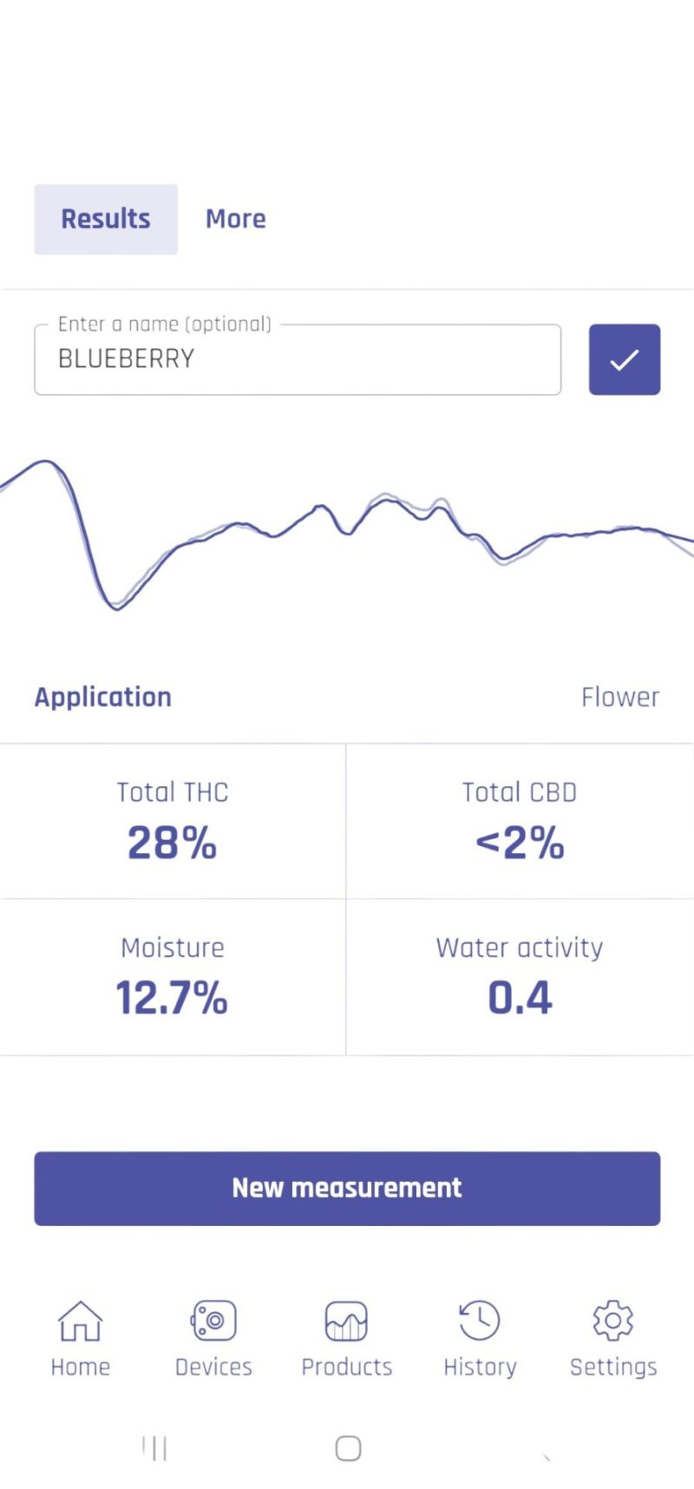
Task: Edit the BLUEBERRY name field
Action: pyautogui.click(x=298, y=359)
